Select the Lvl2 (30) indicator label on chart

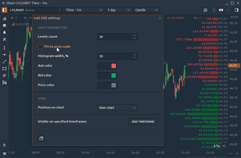tap(22, 24)
